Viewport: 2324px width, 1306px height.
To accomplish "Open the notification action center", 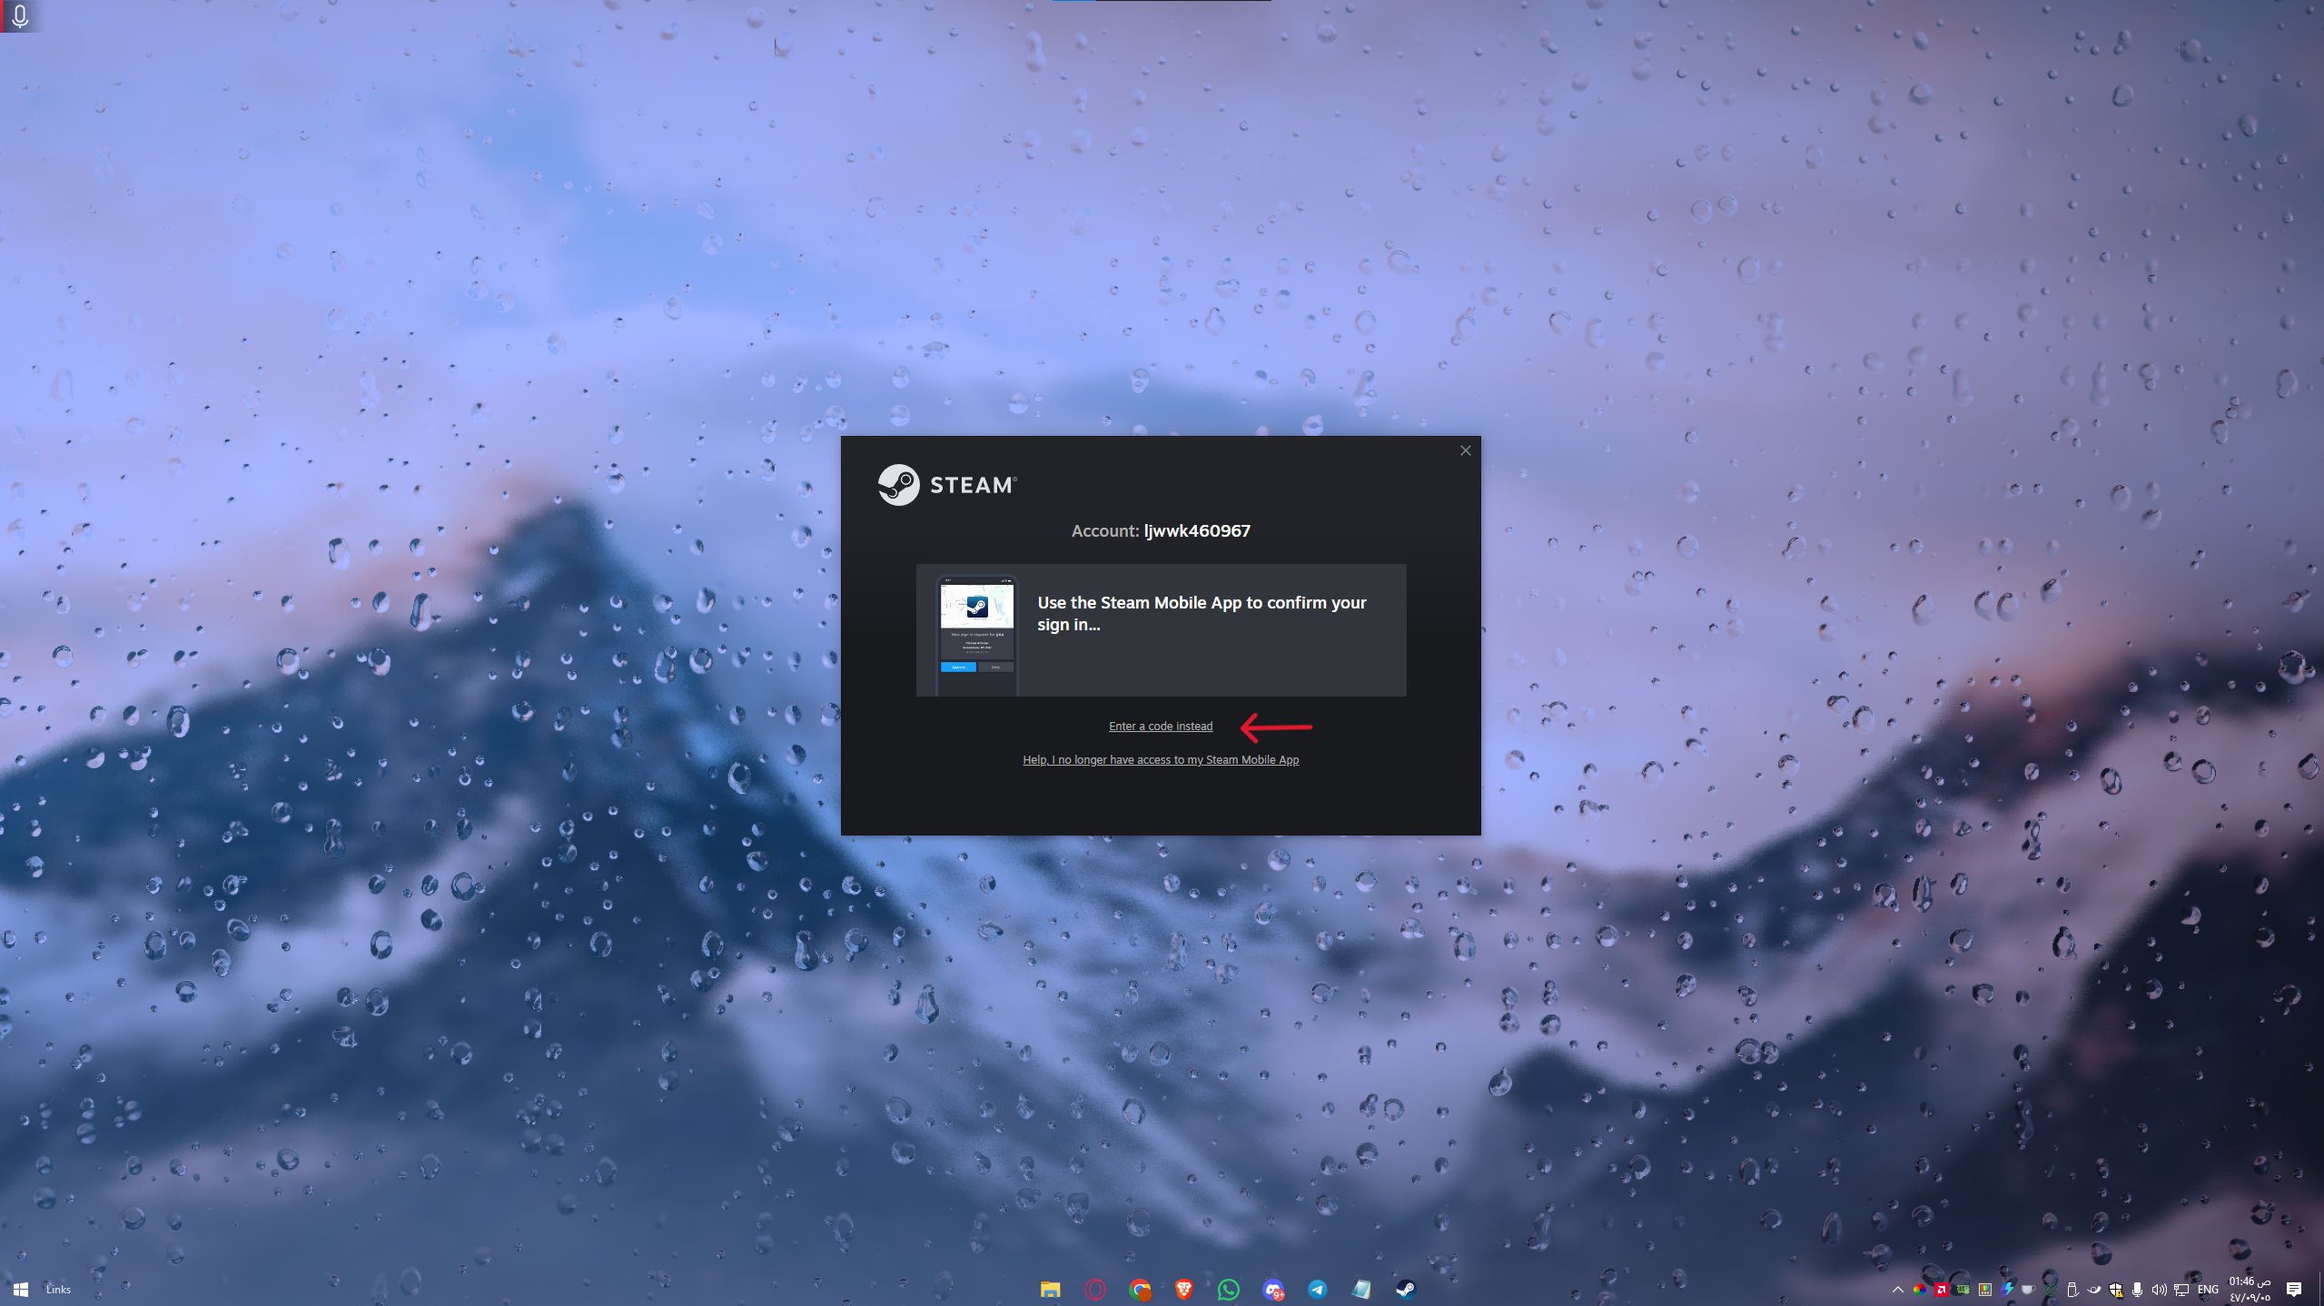I will click(x=2293, y=1289).
